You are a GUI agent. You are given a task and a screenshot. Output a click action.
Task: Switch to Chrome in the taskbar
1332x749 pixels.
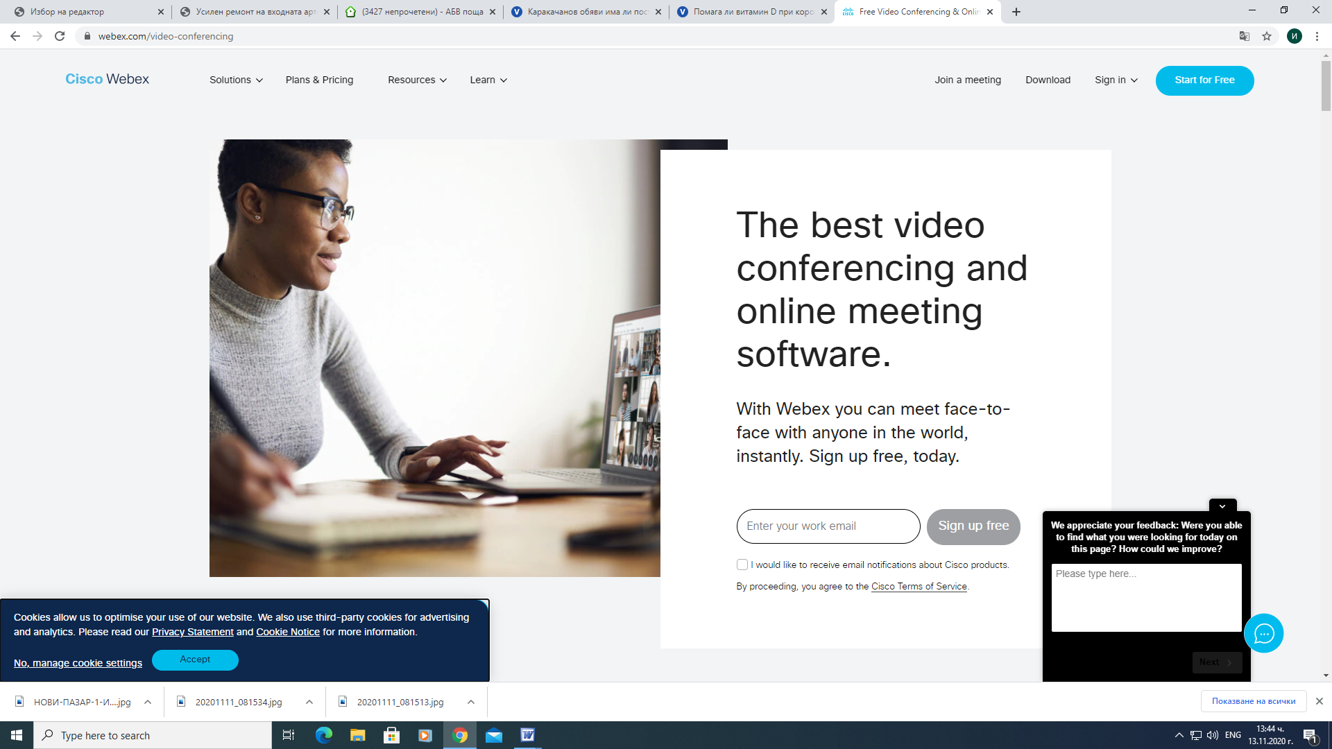click(x=460, y=735)
